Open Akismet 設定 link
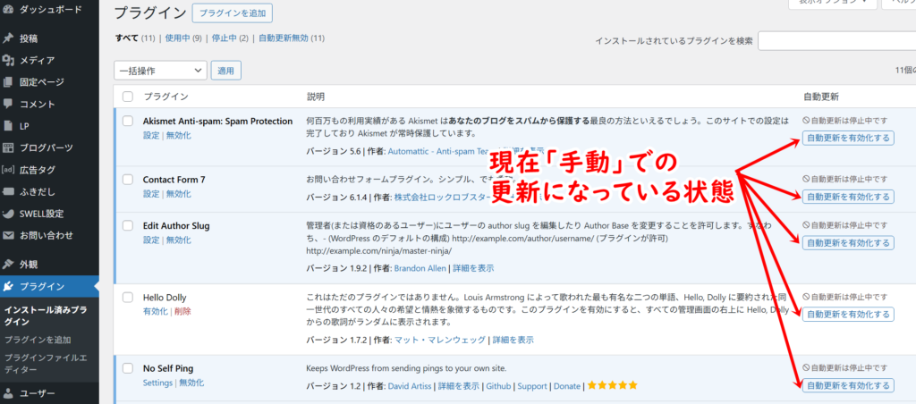 click(x=151, y=136)
